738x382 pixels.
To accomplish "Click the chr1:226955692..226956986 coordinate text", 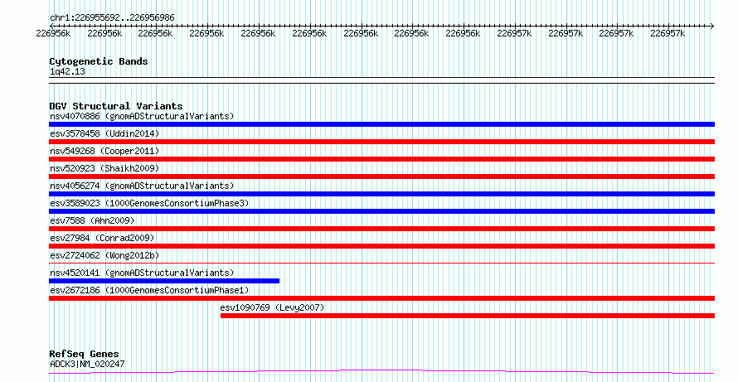I will 112,18.
